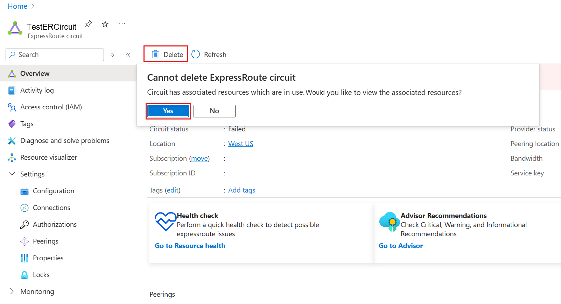This screenshot has height=304, width=561.
Task: Favorite the circuit with the star icon
Action: (105, 24)
